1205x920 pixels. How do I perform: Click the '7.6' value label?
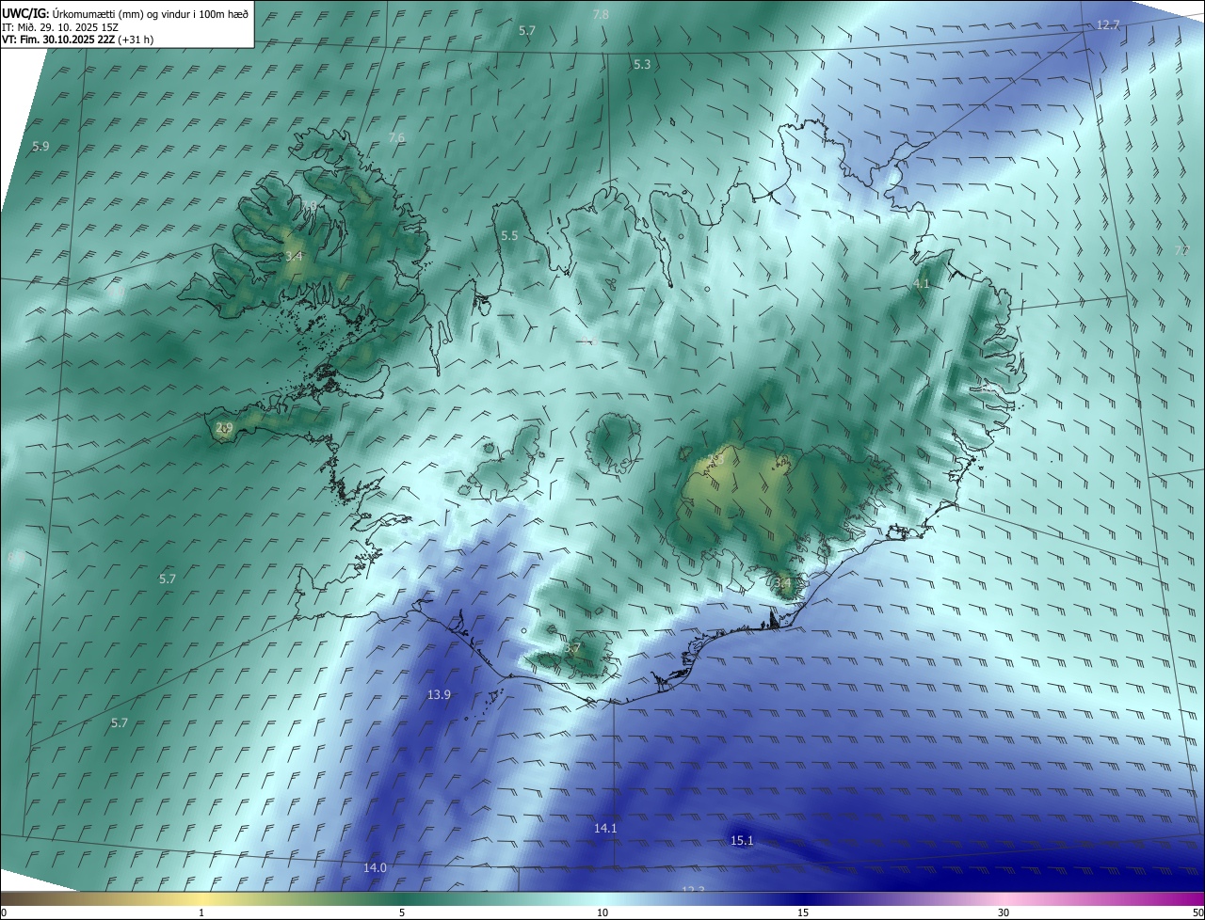pos(396,137)
